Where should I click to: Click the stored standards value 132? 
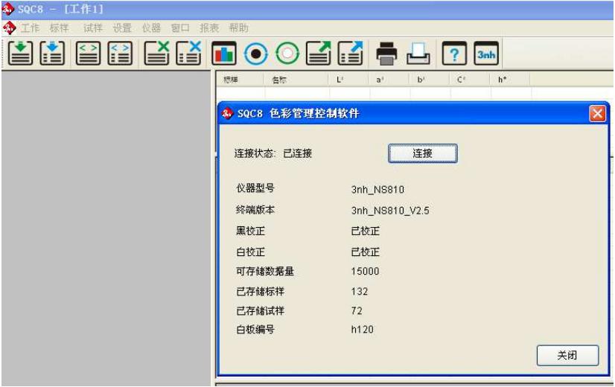360,291
